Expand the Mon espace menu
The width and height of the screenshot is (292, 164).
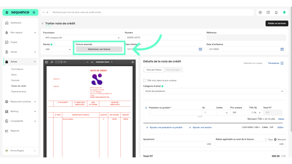[35, 33]
